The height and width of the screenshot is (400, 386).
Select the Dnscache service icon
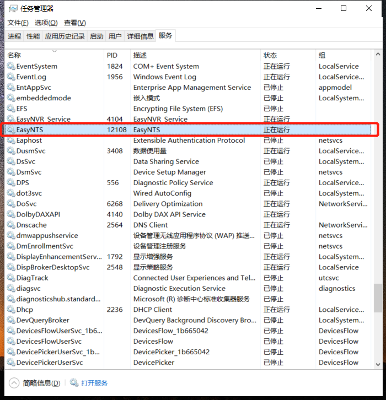coord(11,225)
